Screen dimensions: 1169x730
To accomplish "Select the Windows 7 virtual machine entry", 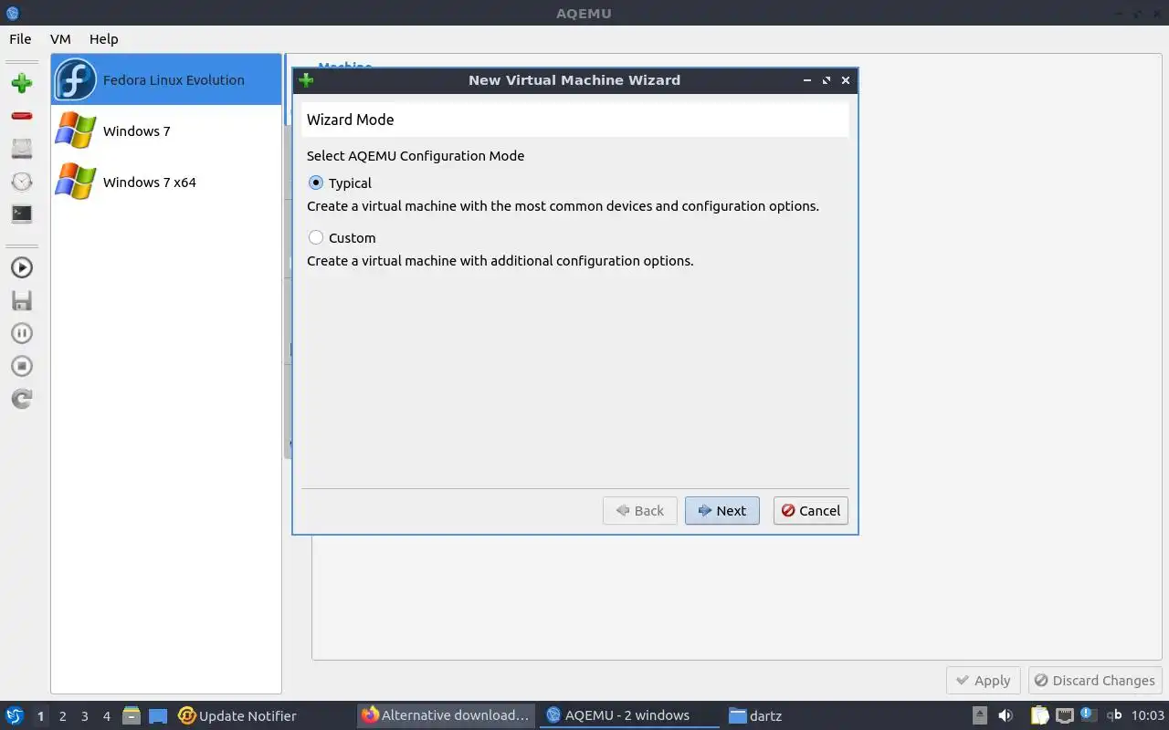I will [x=166, y=130].
